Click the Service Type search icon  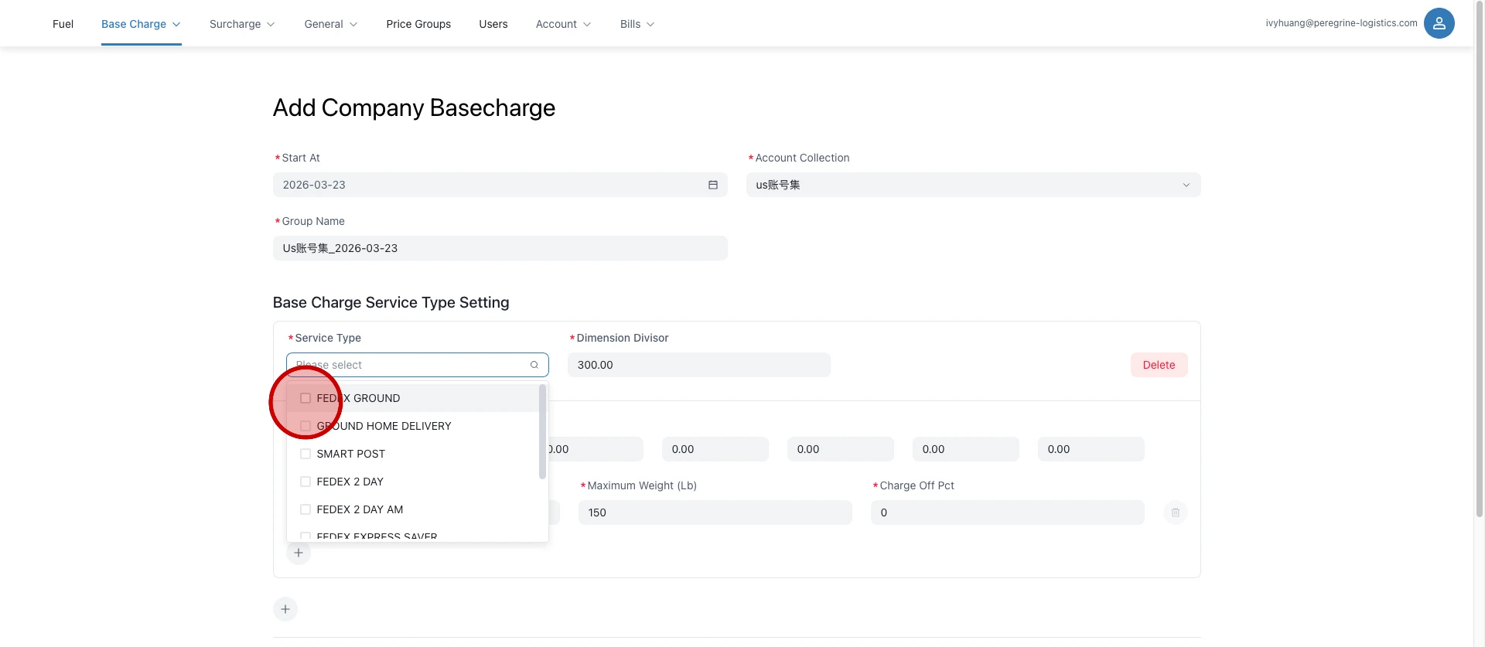[x=534, y=365]
